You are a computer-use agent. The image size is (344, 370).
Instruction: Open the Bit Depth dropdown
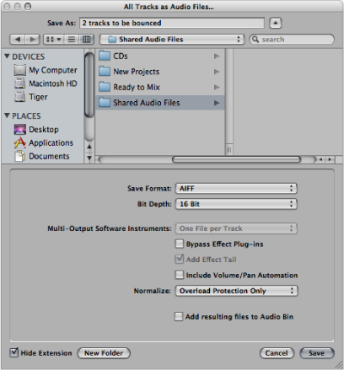tap(236, 204)
